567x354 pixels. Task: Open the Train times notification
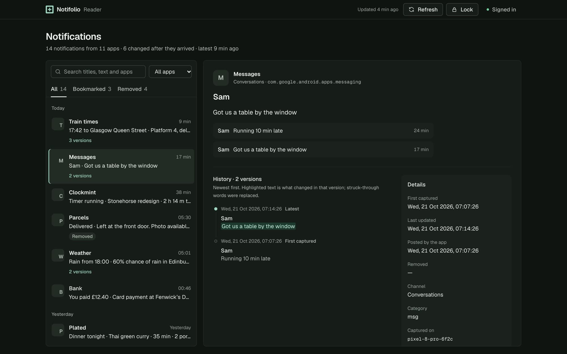point(121,131)
